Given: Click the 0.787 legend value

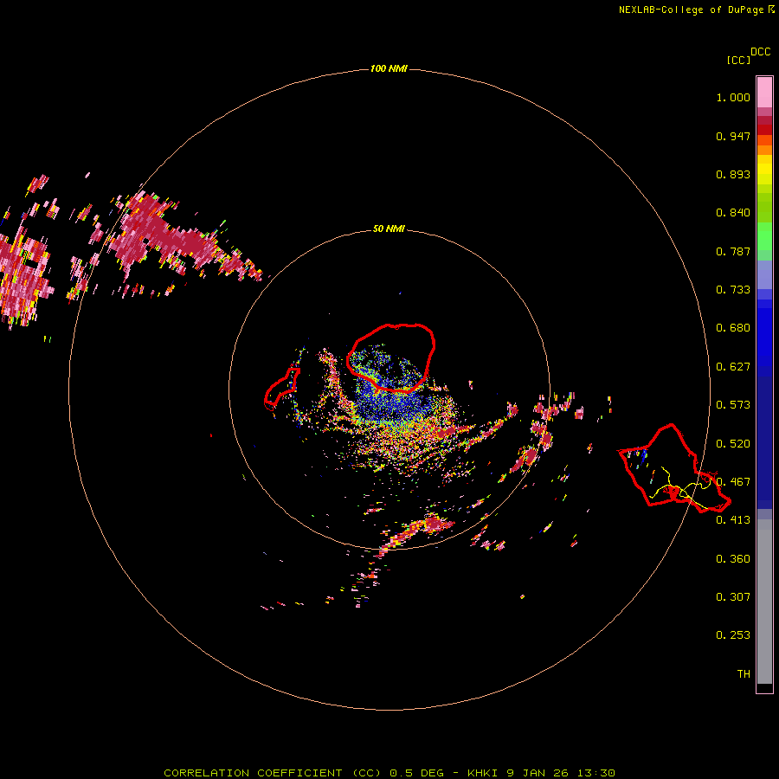Looking at the screenshot, I should click(733, 251).
